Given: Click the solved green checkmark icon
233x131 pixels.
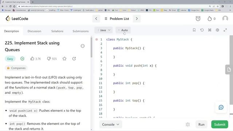Looking at the screenshot, I should [x=22, y=59].
